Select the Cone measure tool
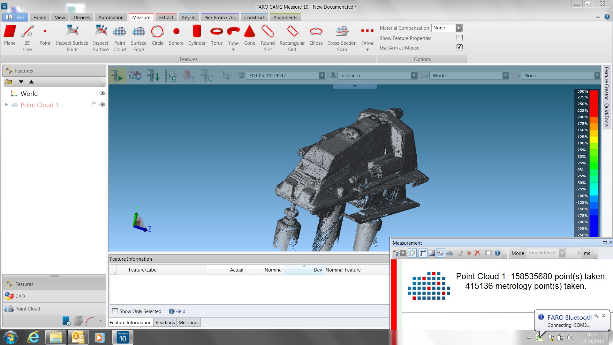 (250, 35)
